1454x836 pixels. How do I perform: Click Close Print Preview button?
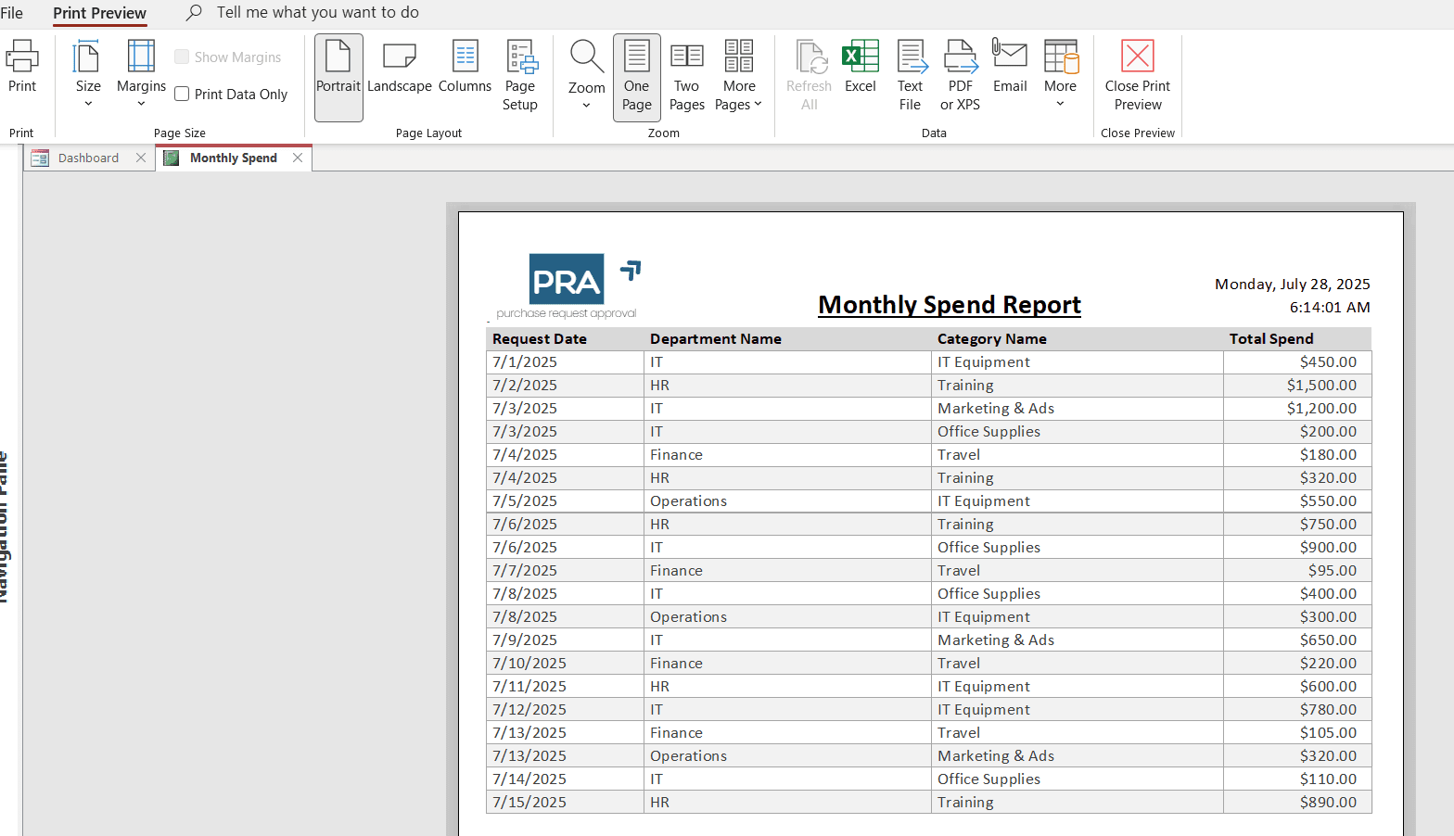[x=1138, y=76]
